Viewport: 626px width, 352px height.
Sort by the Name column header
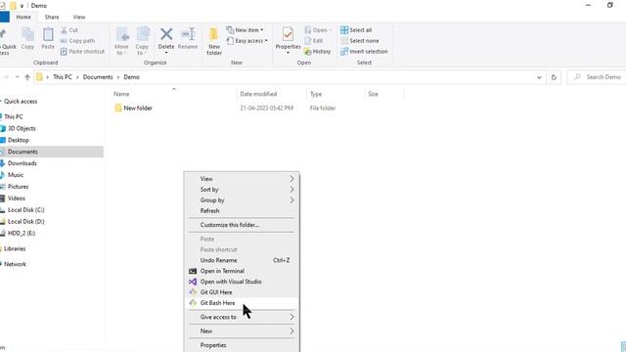point(121,94)
